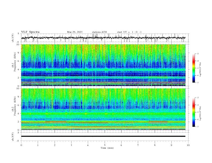Click the '10' tick on the time axis
212x163 pixels.
(188, 145)
